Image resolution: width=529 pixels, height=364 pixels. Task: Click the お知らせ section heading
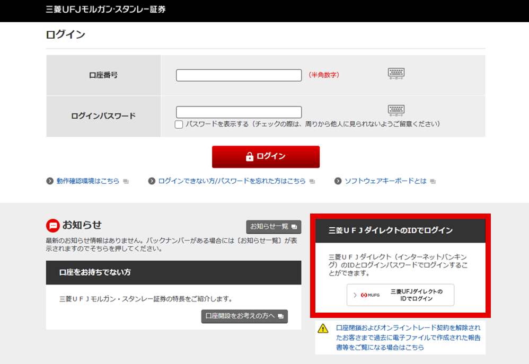point(82,225)
